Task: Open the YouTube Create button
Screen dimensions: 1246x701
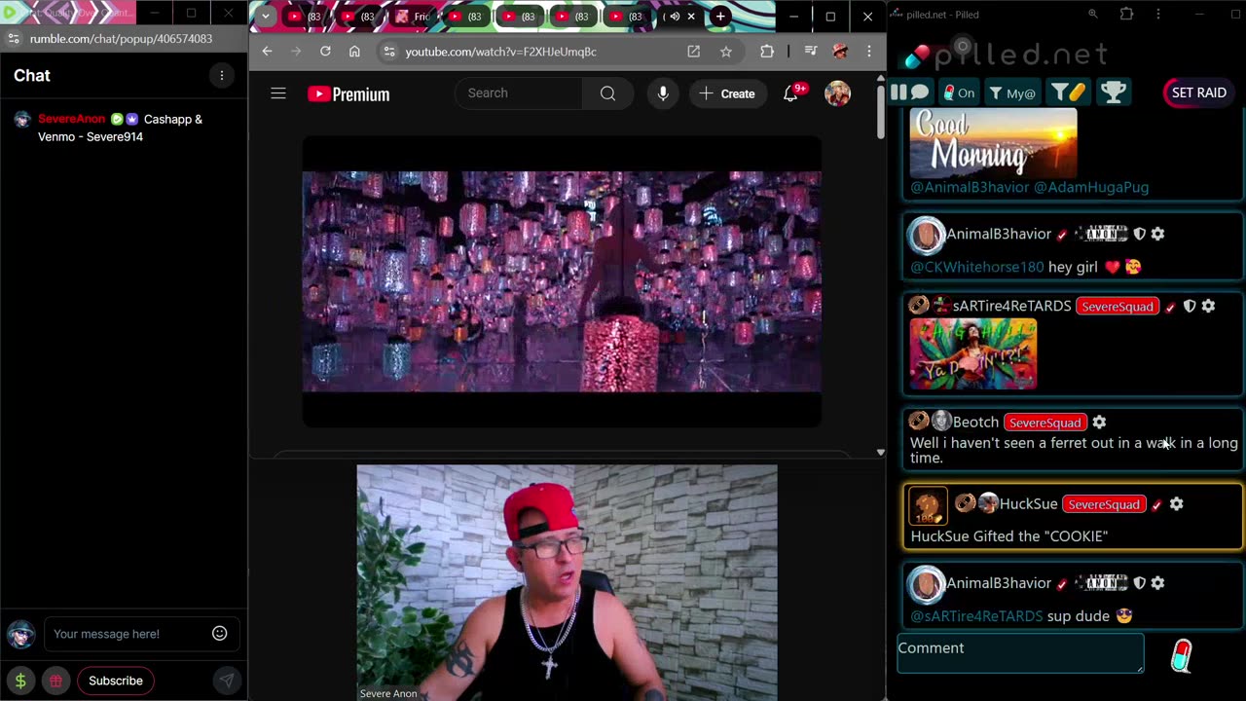Action: tap(727, 93)
